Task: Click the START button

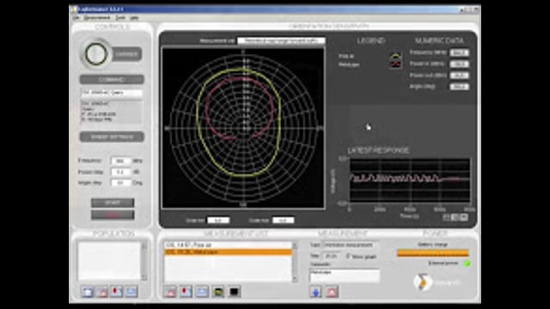Action: 113,203
